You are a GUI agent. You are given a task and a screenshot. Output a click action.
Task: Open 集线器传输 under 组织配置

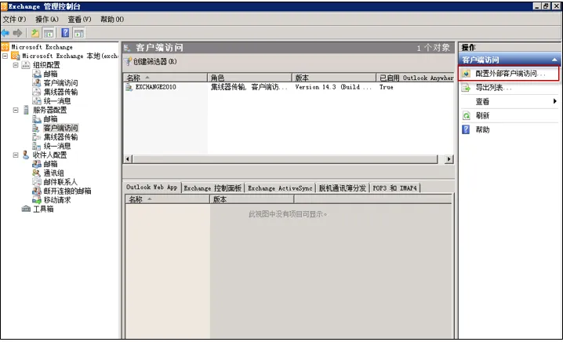[60, 92]
